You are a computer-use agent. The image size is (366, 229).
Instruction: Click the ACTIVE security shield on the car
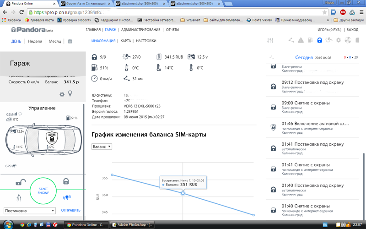[x=52, y=138]
